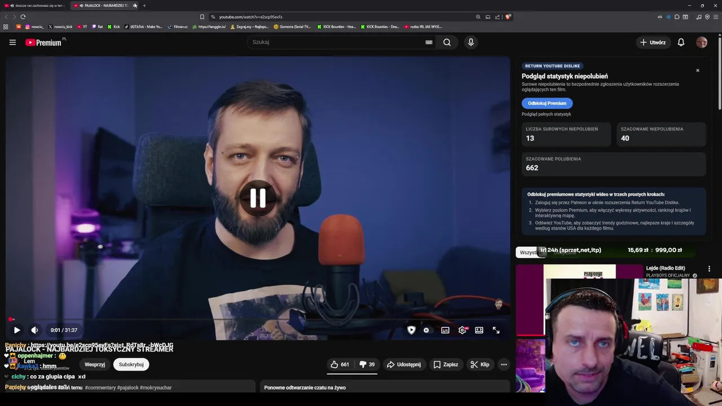This screenshot has height=406, width=722.
Task: Open nowciu_kick bookmark
Action: click(x=60, y=27)
